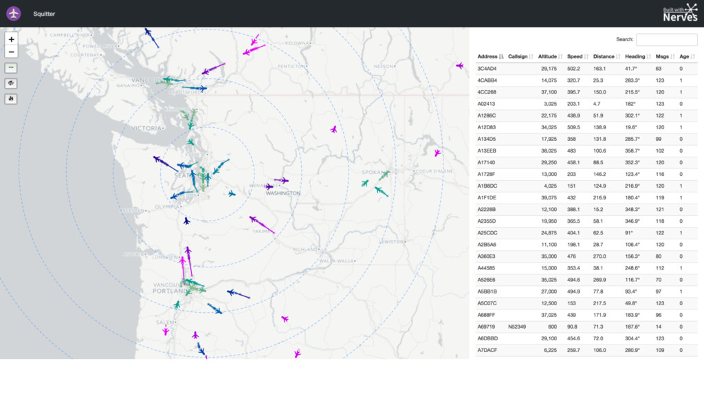Select the small blue aircraft southeast of Seattle
The width and height of the screenshot is (704, 396).
(232, 193)
